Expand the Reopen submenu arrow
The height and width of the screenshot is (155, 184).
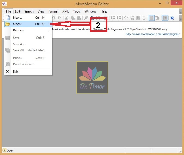(x=49, y=30)
